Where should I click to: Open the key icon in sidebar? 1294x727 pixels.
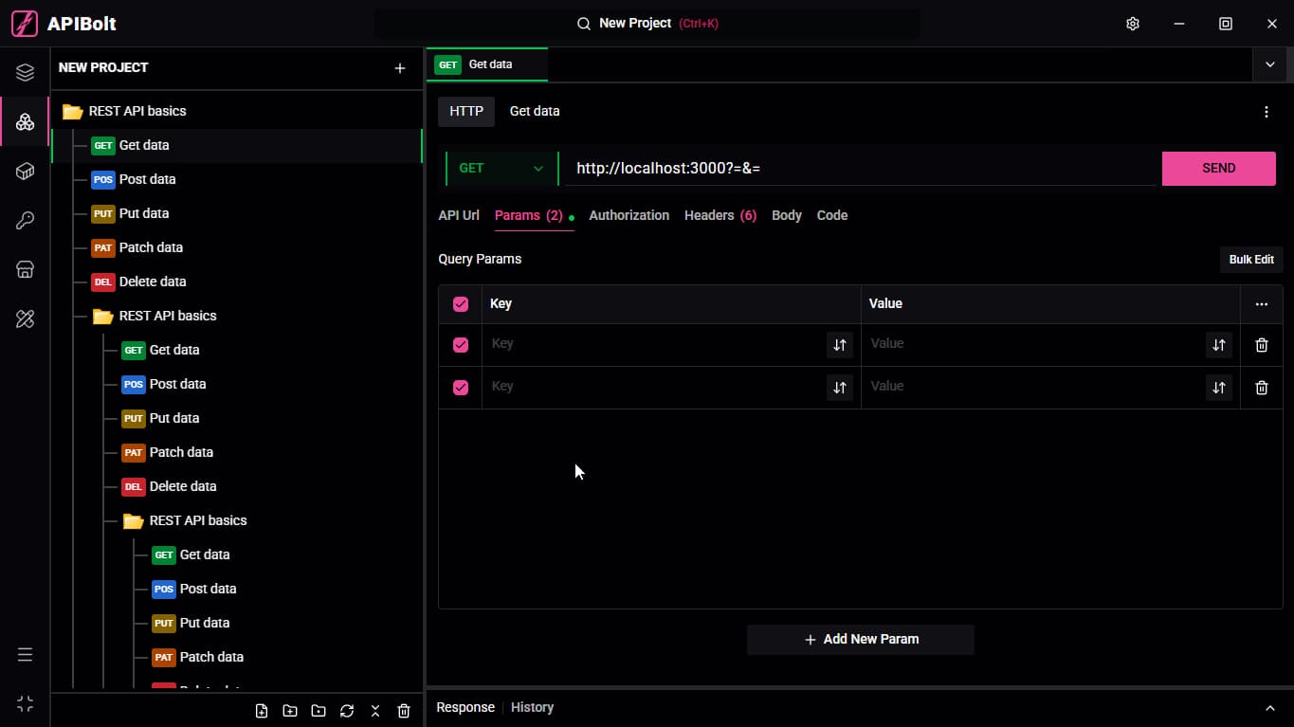[x=26, y=221]
